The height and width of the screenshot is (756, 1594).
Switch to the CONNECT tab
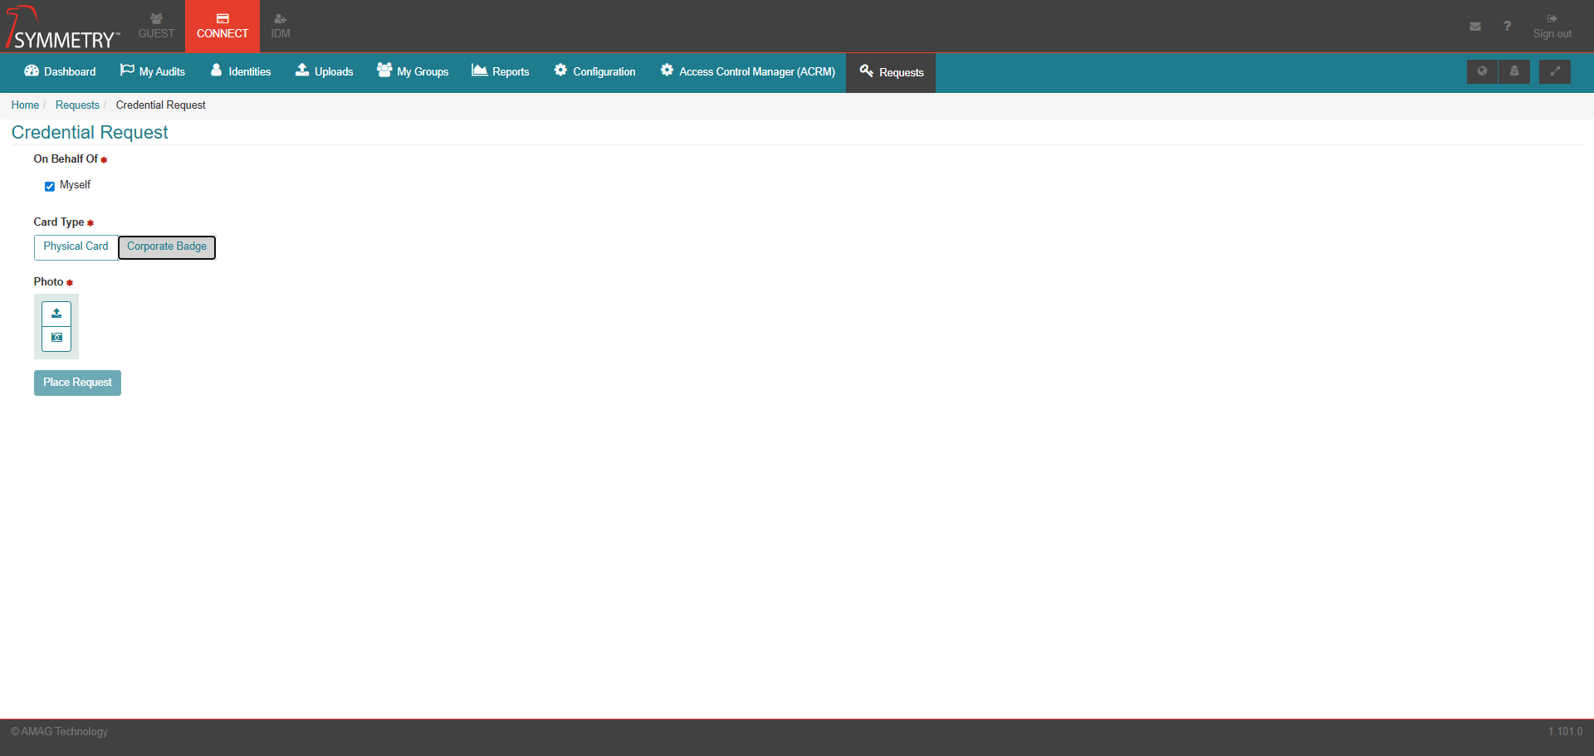[x=222, y=26]
